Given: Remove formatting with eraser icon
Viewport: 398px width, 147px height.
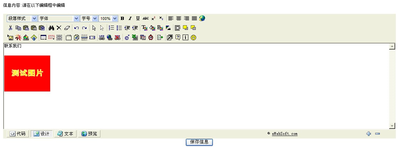Looking at the screenshot, I should point(67,28).
